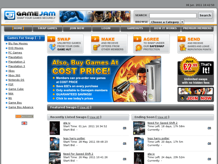Open the Need For Speed Shift 2 thumbnail in Ending Soon
The height and width of the screenshot is (164, 218).
pos(139,128)
